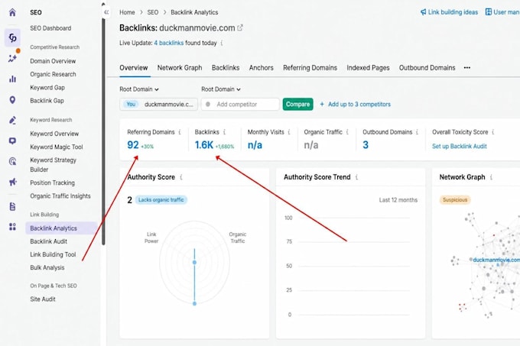Click the megaphone Link building ideas icon

coord(423,12)
